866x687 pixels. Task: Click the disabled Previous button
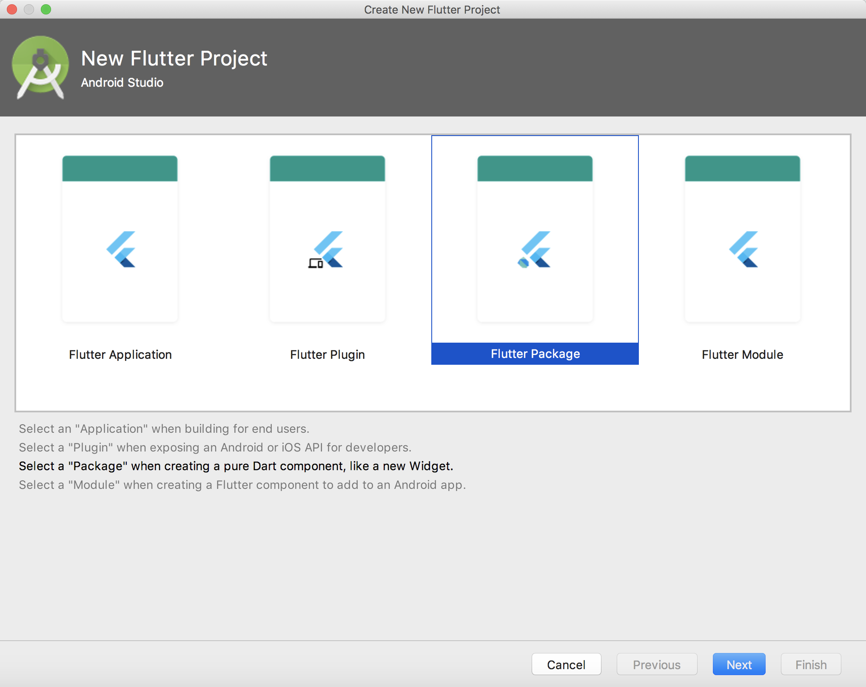coord(656,664)
